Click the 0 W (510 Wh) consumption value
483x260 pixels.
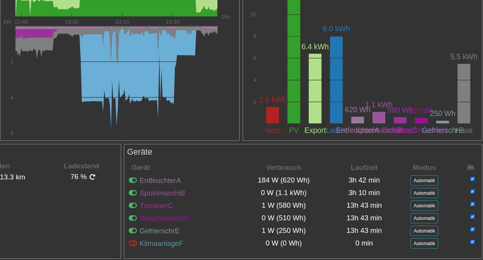coord(284,218)
